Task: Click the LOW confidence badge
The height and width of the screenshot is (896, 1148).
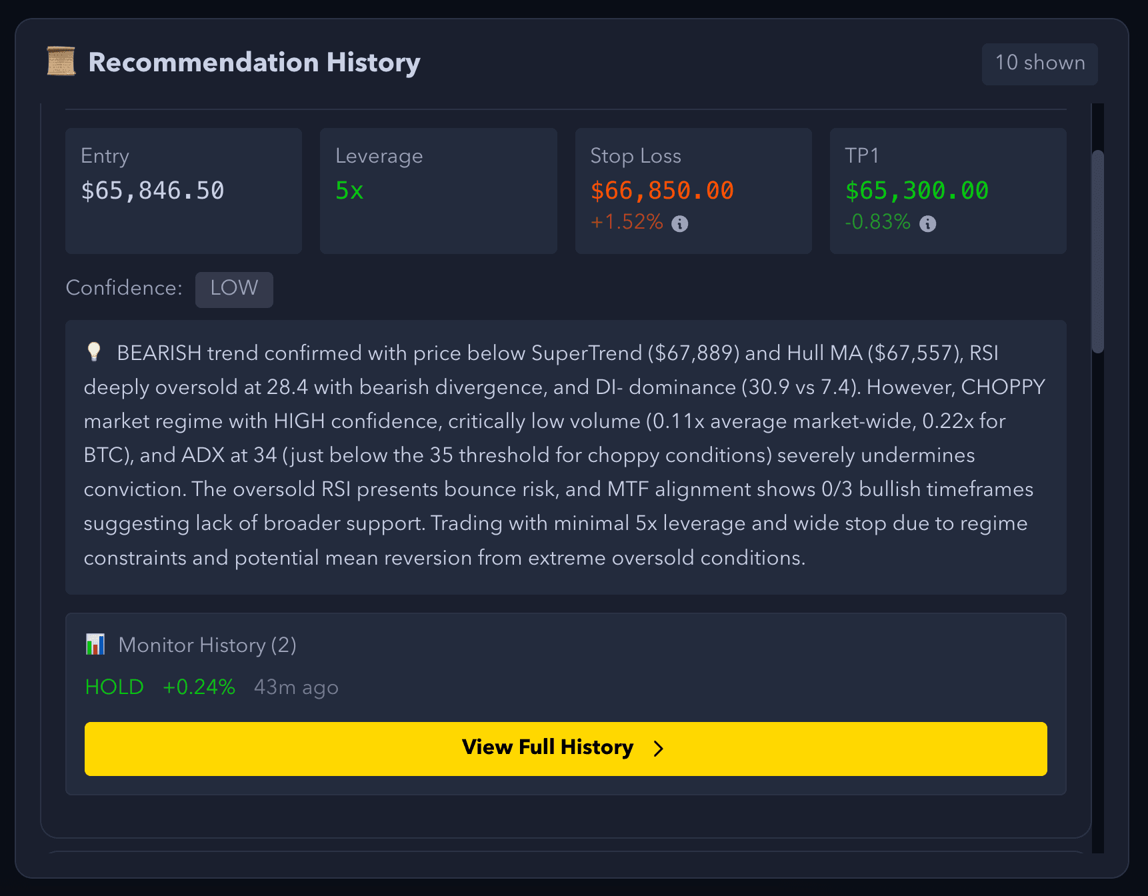Action: 234,289
